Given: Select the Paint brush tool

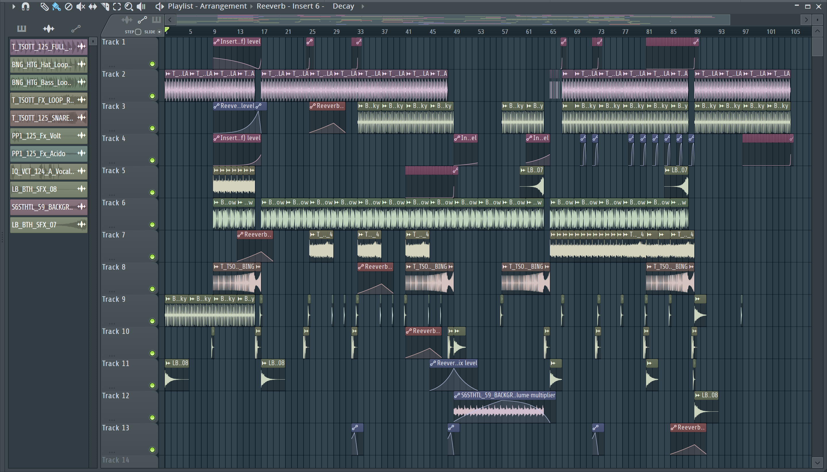Looking at the screenshot, I should [x=56, y=7].
